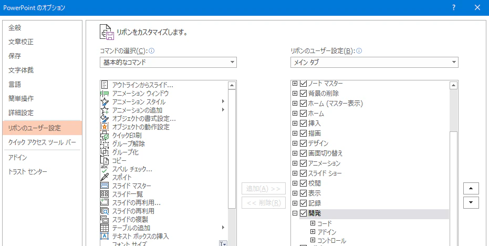The height and width of the screenshot is (246, 489).
Task: Open the 全般 options category
Action: click(42, 28)
